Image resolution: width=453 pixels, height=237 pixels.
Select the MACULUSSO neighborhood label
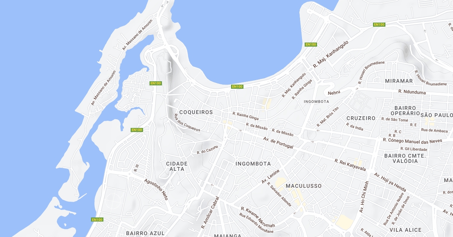304,186
